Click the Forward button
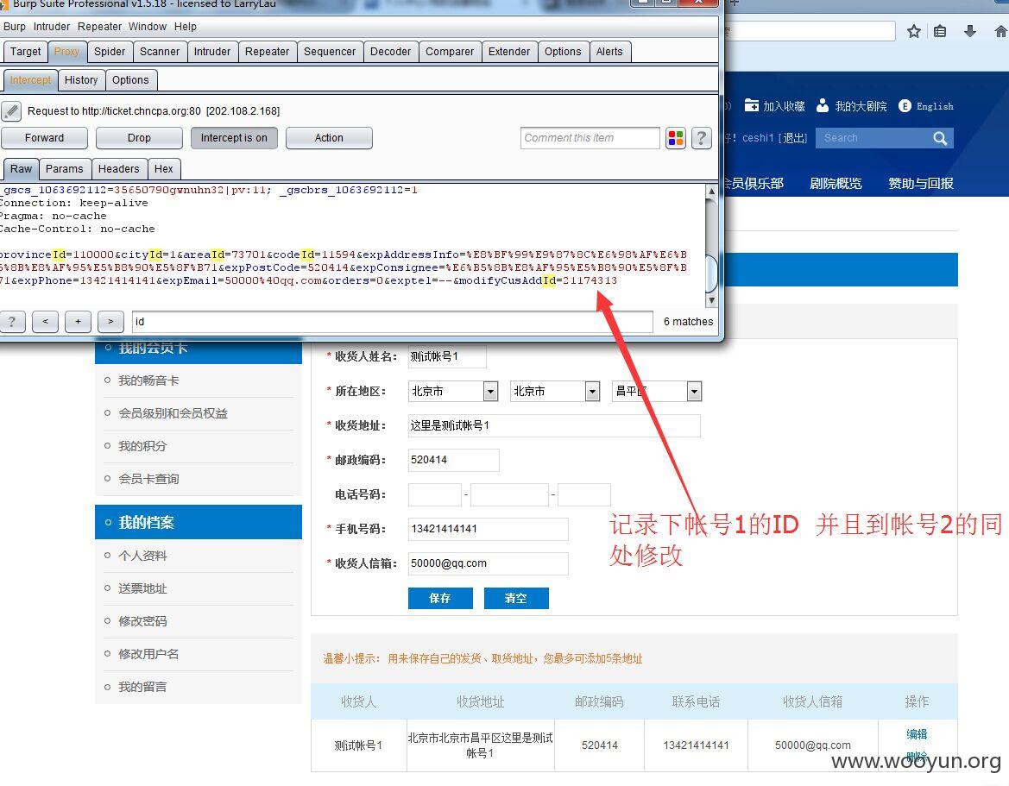This screenshot has height=786, width=1009. [44, 138]
